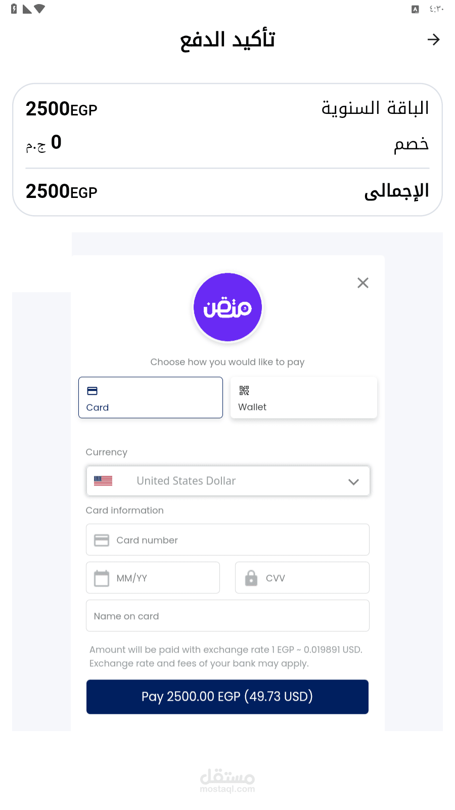This screenshot has height=810, width=455.
Task: Click the credit card icon in Card option
Action: pyautogui.click(x=92, y=391)
